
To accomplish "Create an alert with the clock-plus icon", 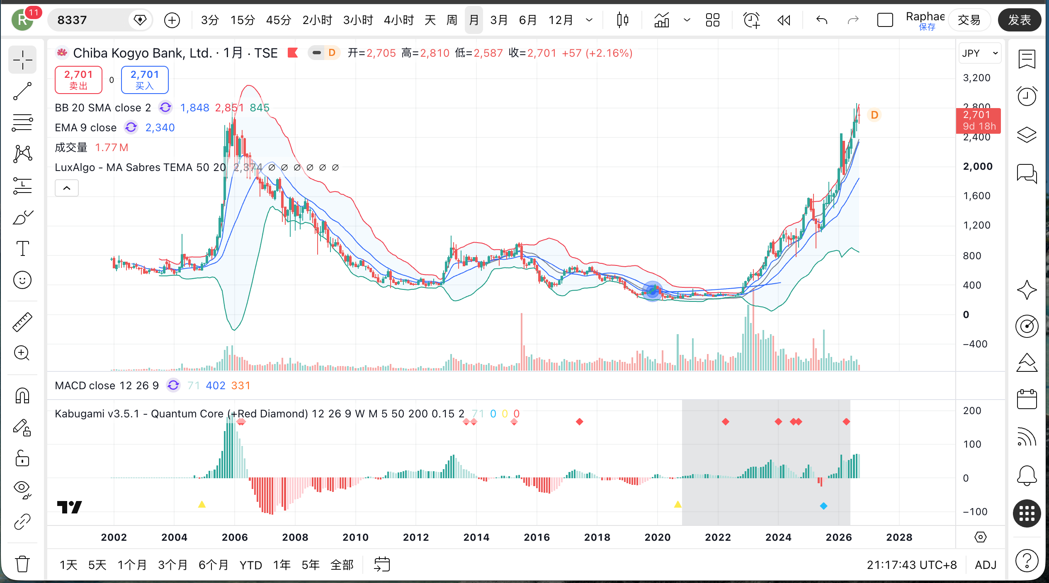I will point(751,20).
